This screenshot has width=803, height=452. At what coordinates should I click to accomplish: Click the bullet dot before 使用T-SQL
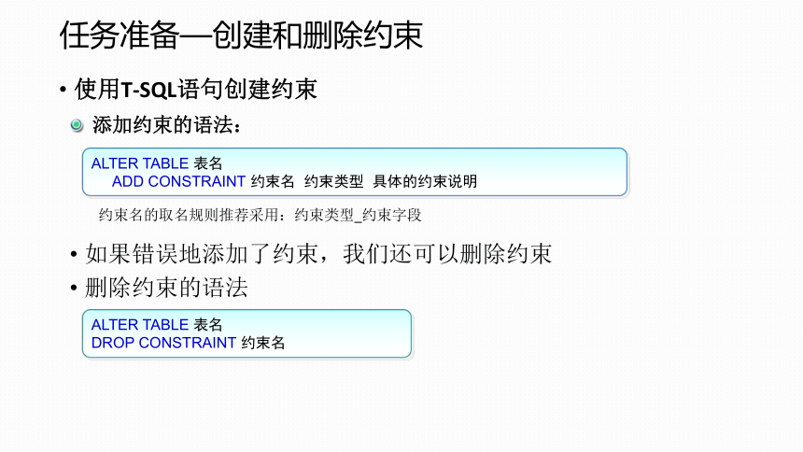63,91
